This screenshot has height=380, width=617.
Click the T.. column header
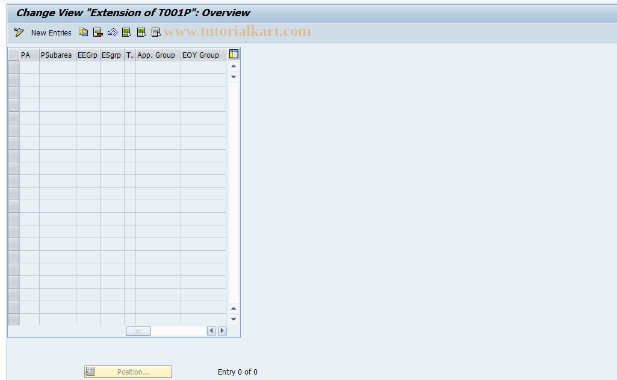pyautogui.click(x=130, y=55)
